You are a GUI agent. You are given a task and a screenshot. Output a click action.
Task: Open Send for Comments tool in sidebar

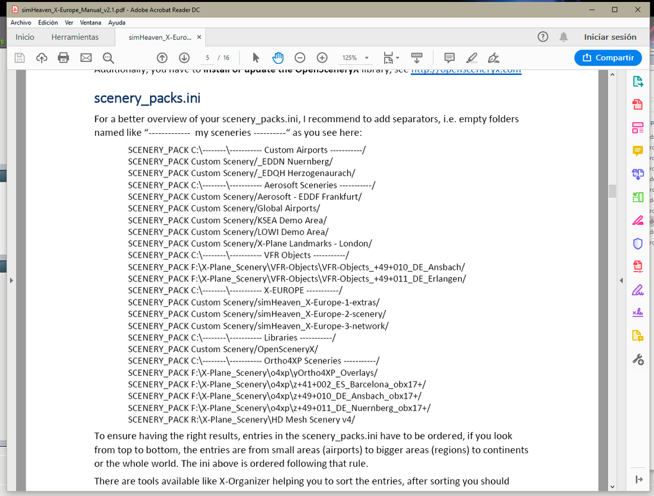tap(638, 335)
